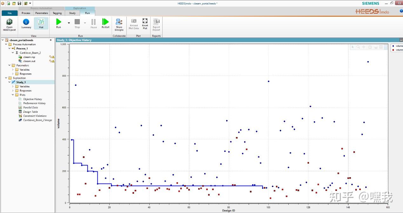Open the Run button dropdown arrow
Screen dimensions: 403x213
[69, 23]
